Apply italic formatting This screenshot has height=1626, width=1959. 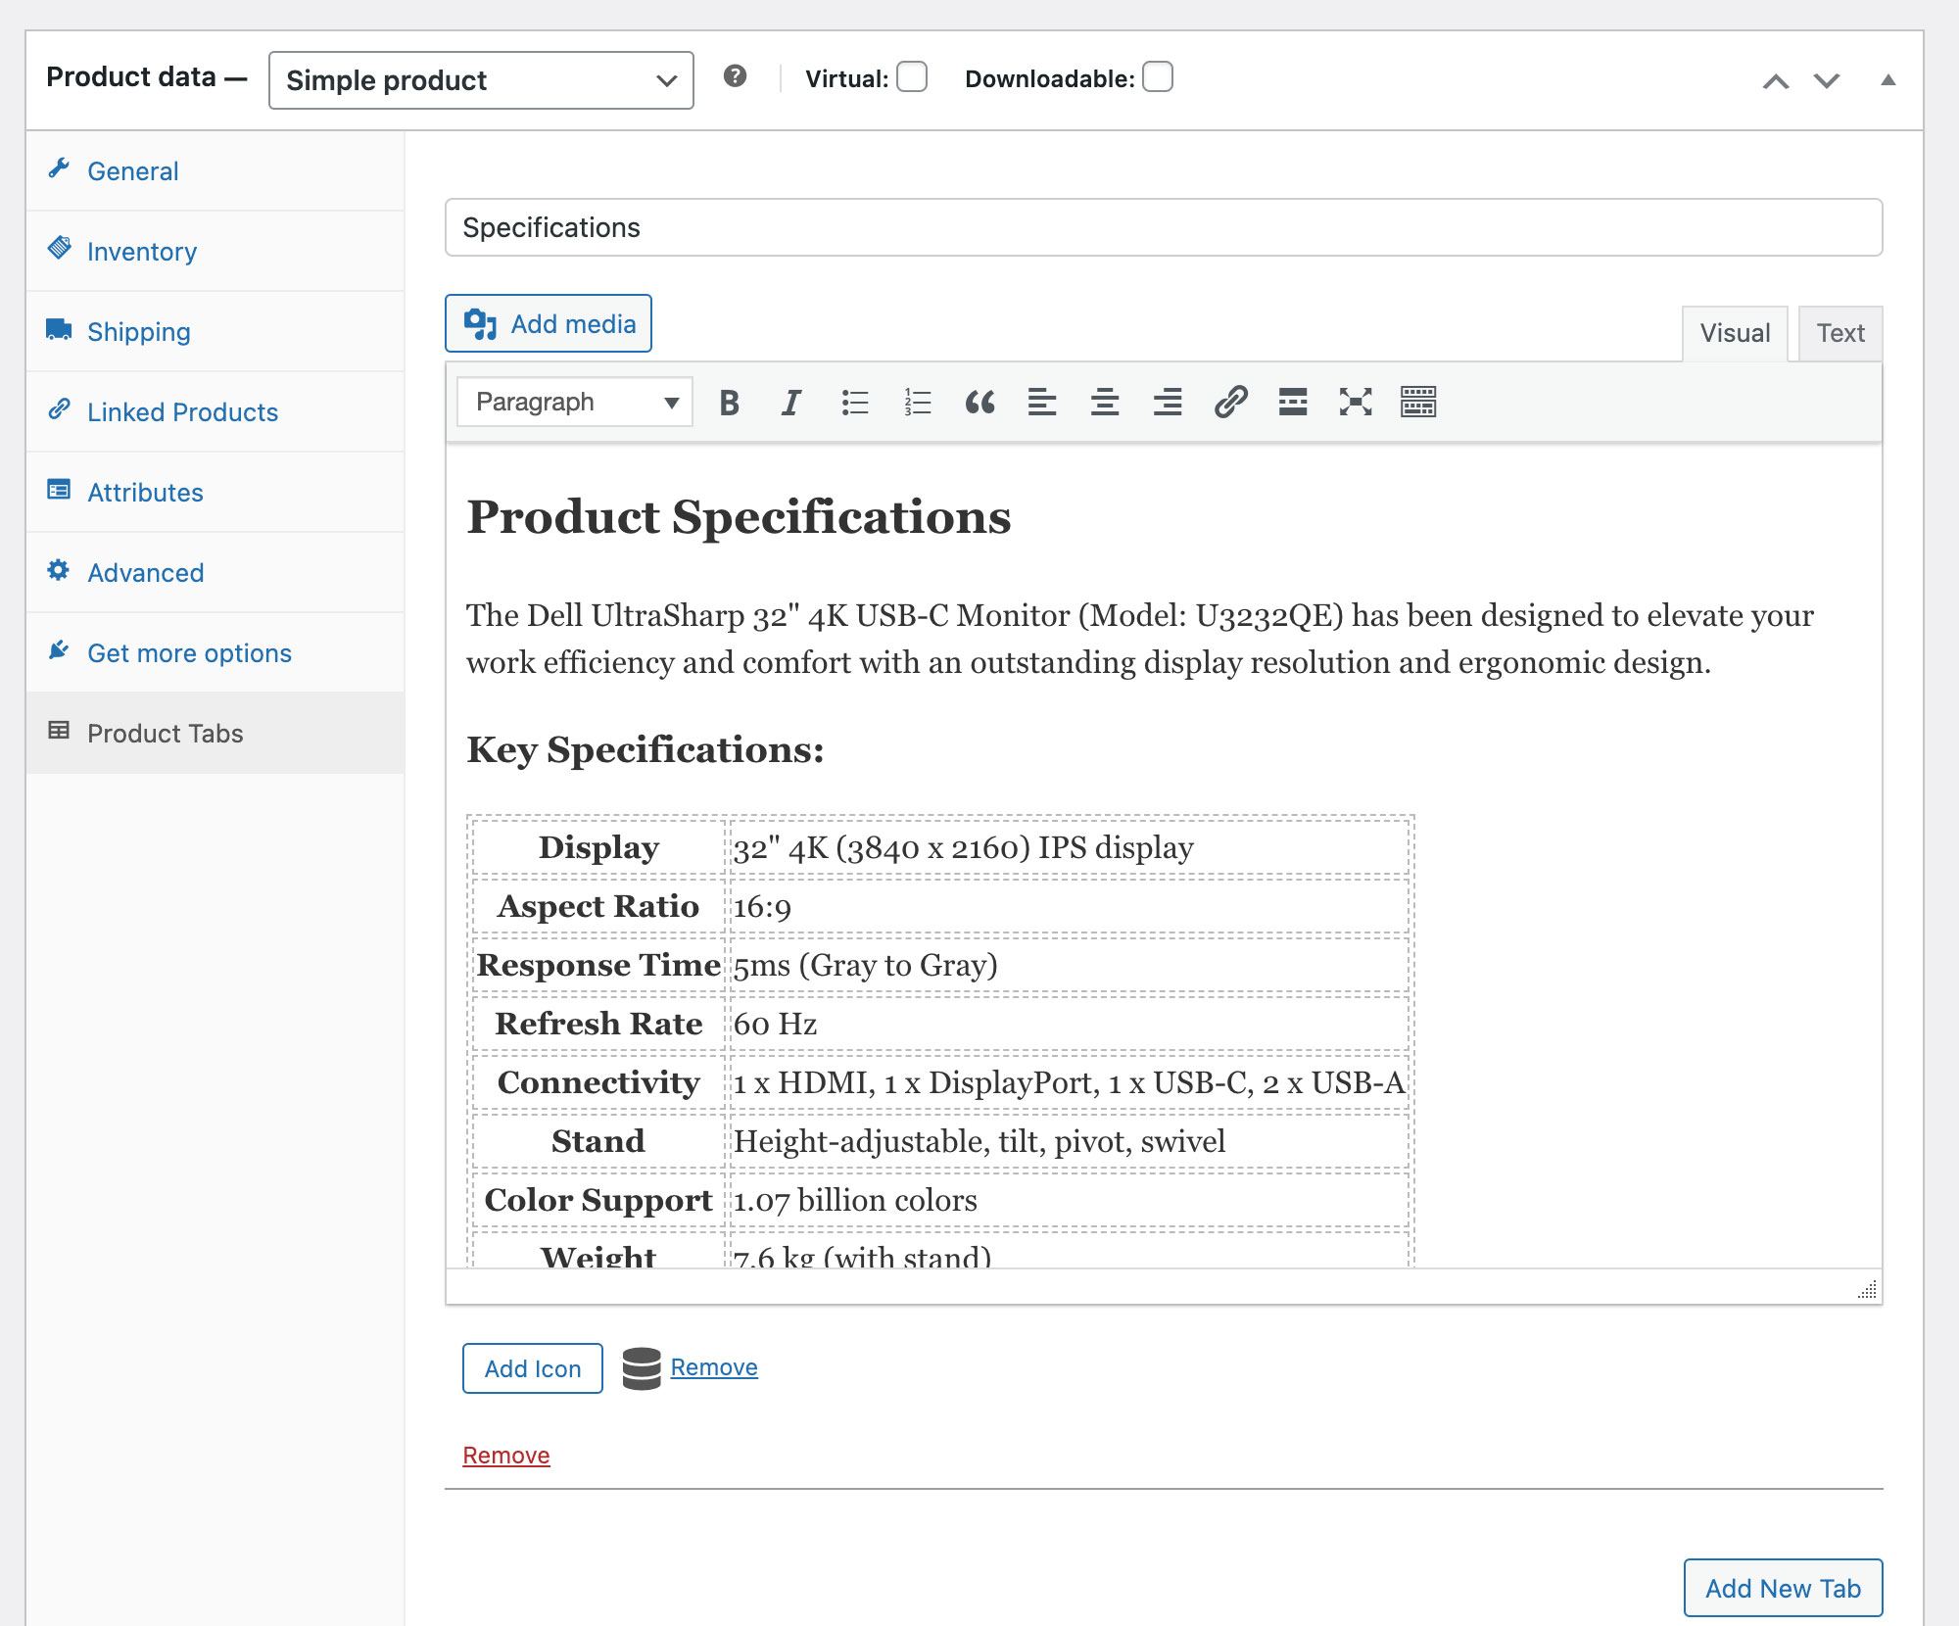[789, 402]
